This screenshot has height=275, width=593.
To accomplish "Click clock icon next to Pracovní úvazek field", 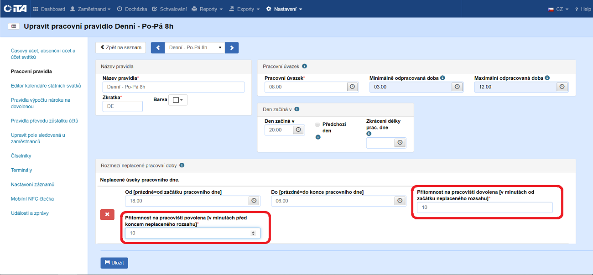I will click(352, 87).
